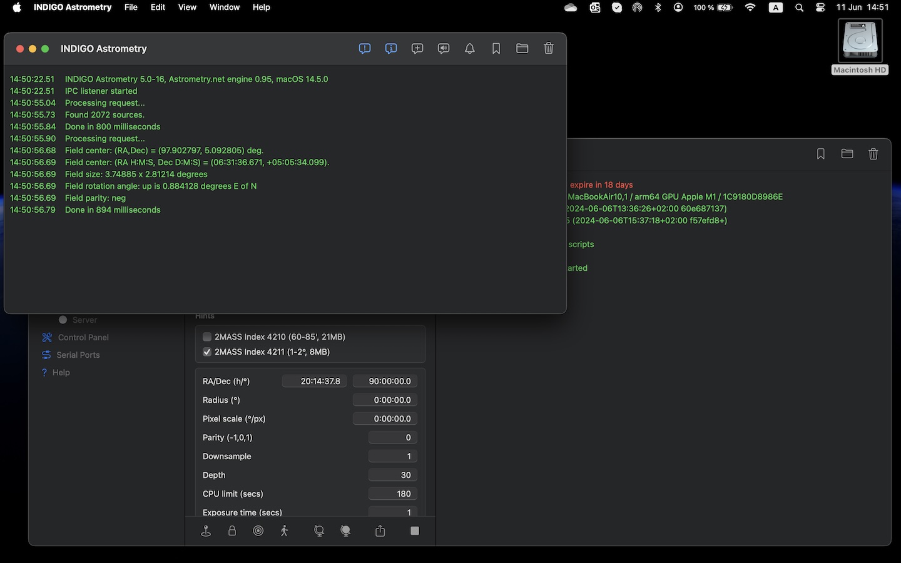Click the Pixel scale input field

click(385, 418)
